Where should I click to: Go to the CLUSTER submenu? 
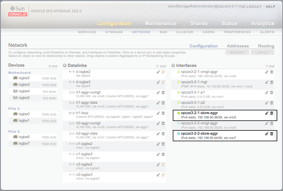(x=185, y=32)
